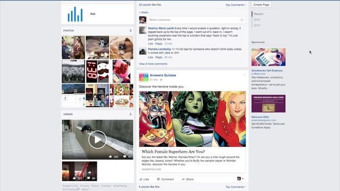This screenshot has width=340, height=191.
Task: Open the post-as identity selector dropdown
Action: tap(240, 179)
